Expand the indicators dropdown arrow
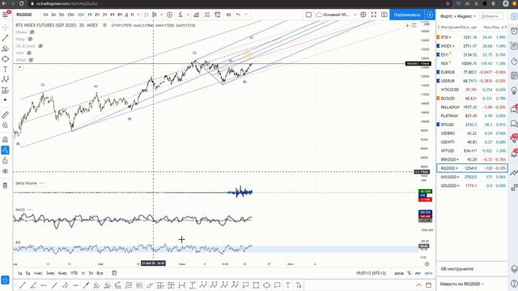The image size is (518, 291). point(188,15)
